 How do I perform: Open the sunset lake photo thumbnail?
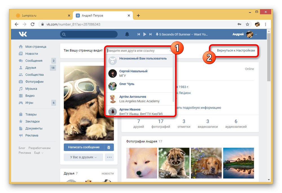[239, 163]
